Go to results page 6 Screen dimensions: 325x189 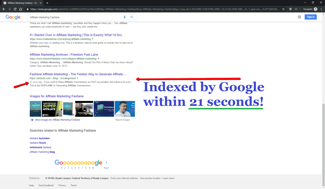click(79, 168)
